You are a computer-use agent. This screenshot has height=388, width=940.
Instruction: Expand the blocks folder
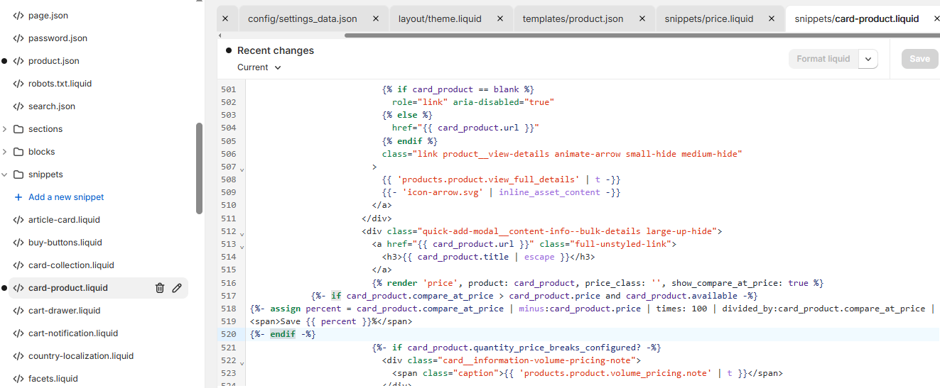click(x=5, y=152)
